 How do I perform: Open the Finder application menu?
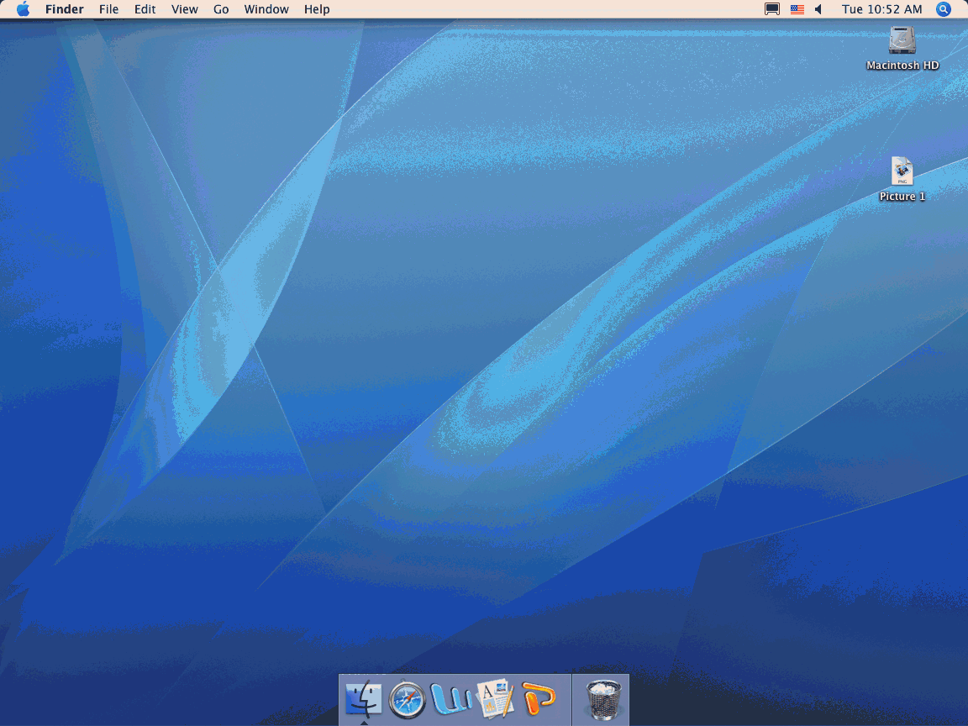pos(64,9)
